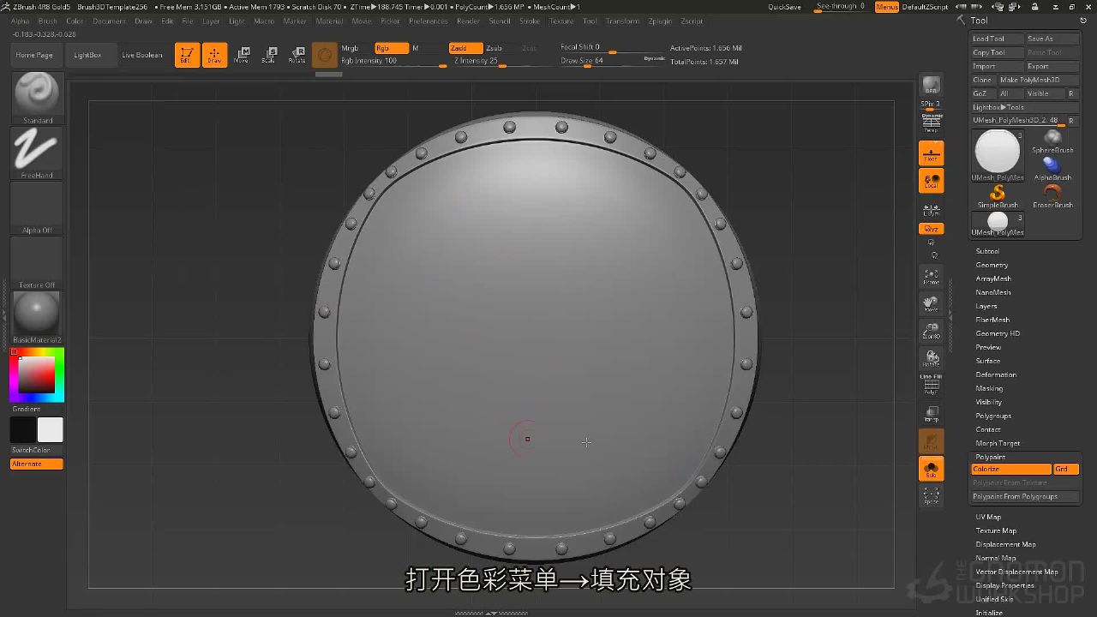Toggle the Floor grid button

[x=931, y=153]
